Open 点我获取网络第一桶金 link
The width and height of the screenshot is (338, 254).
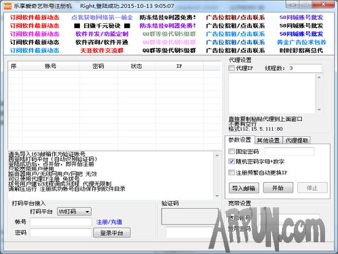pos(102,17)
